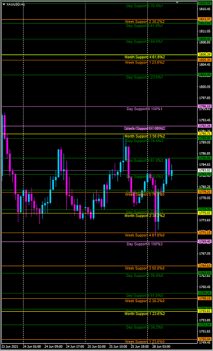Click the orange 1813.37 price tag

click(205, 20)
